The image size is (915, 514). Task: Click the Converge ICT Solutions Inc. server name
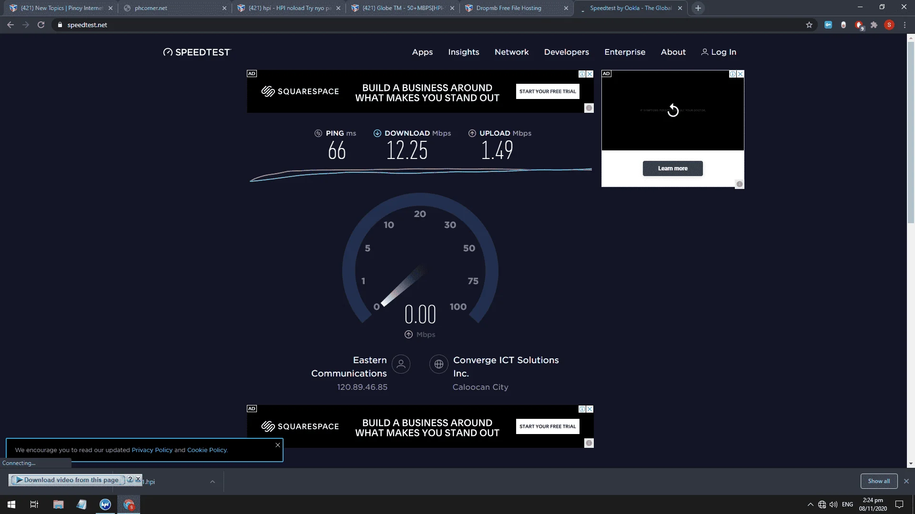point(506,367)
